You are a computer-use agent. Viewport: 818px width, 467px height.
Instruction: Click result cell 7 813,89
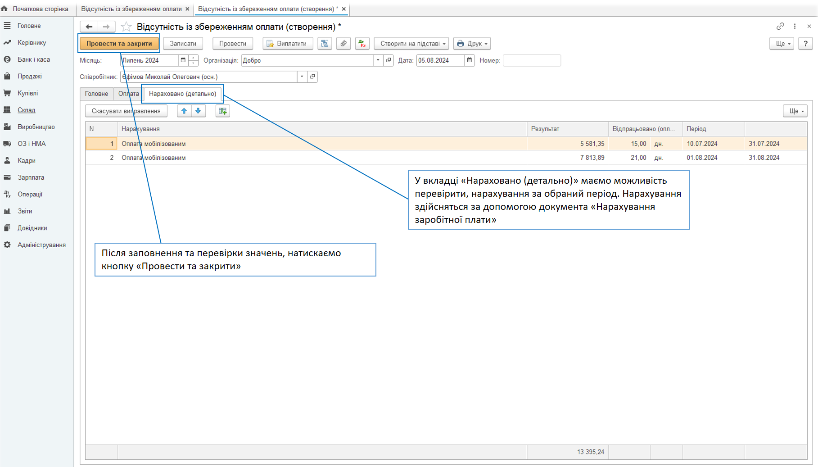567,158
